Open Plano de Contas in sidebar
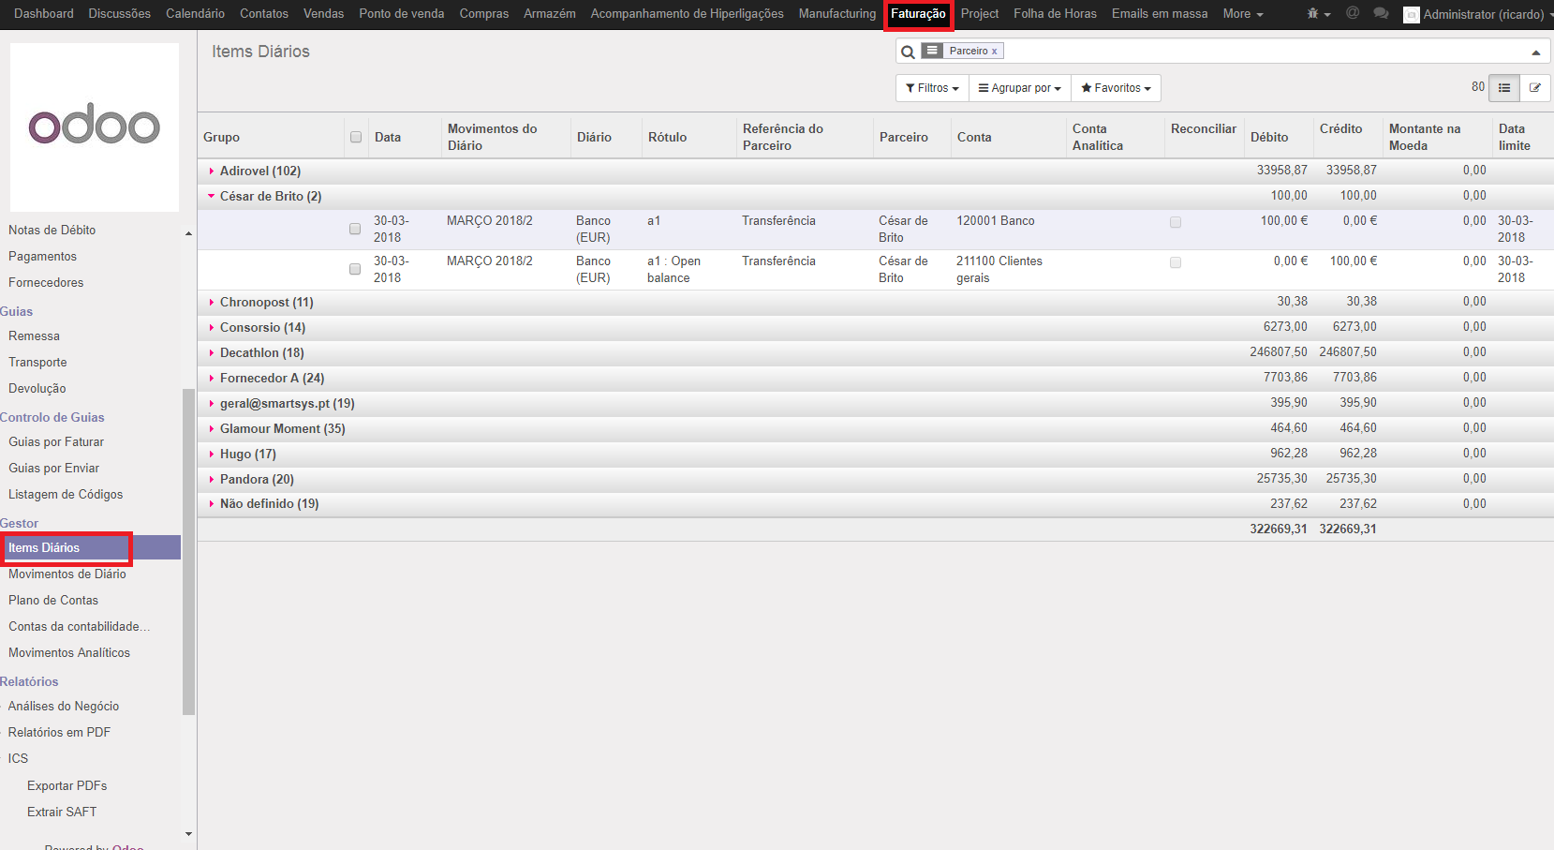 click(x=53, y=600)
